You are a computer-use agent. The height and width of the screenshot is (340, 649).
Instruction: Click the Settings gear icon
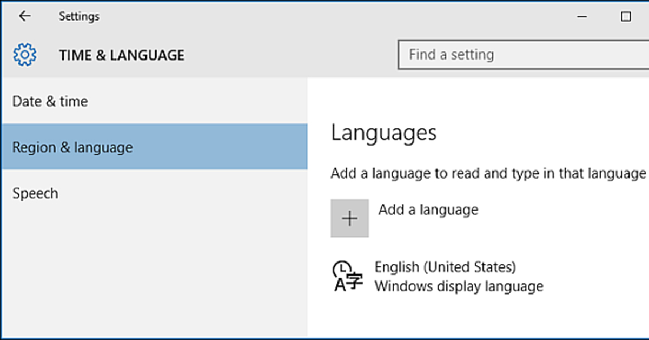tap(24, 55)
